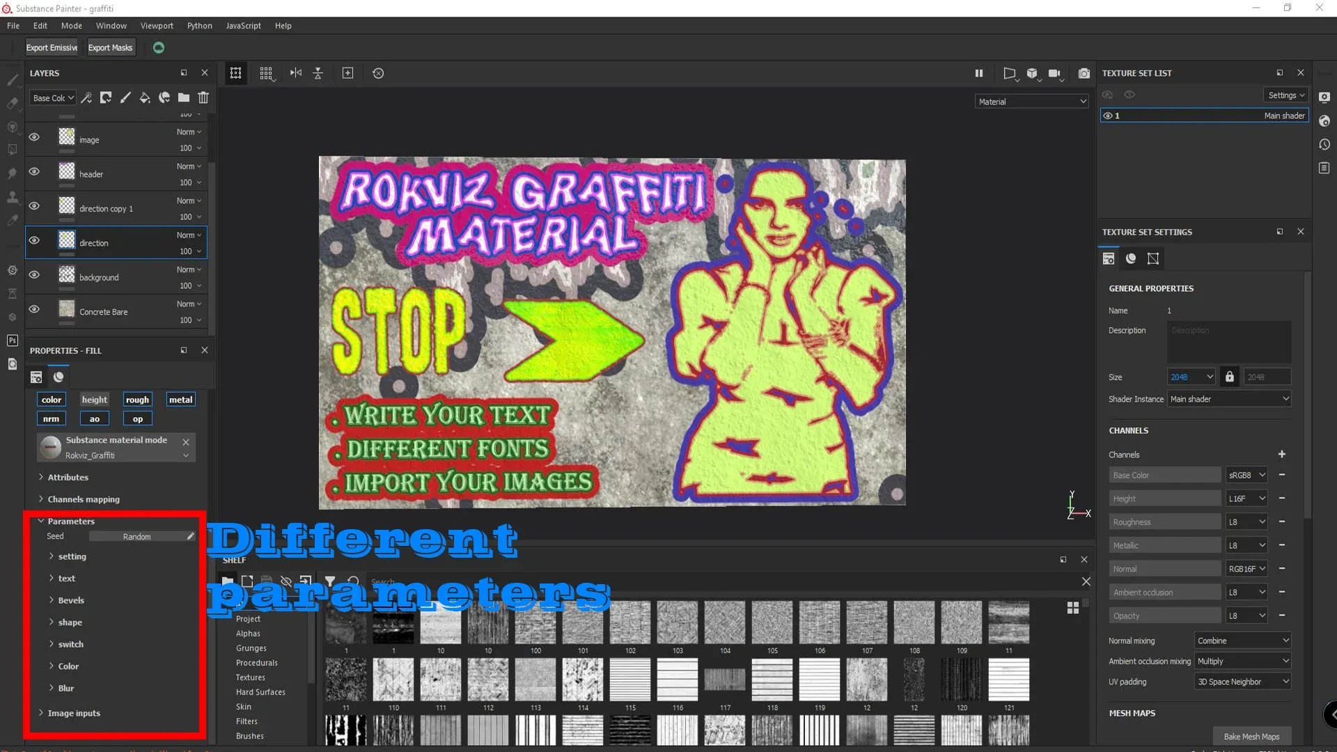Screen dimensions: 1337x752
Task: Toggle the metal channel button
Action: pos(181,400)
